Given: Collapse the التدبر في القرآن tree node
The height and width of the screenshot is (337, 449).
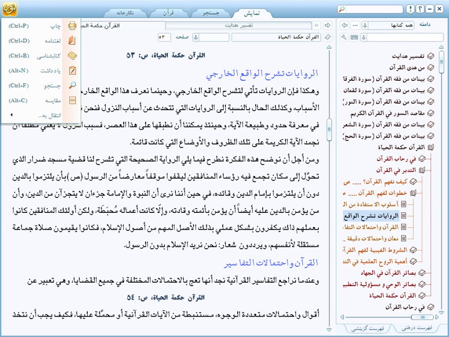Looking at the screenshot, I should pyautogui.click(x=422, y=170).
